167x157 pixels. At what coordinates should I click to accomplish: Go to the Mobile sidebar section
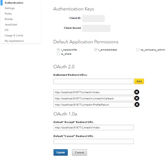(x=9, y=19)
